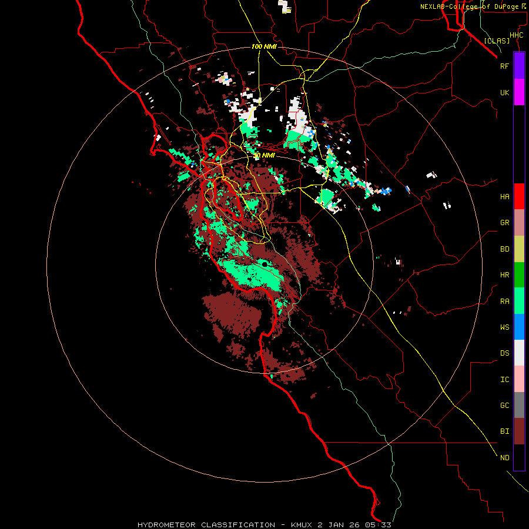Click the BI brown legend swatch

(519, 431)
